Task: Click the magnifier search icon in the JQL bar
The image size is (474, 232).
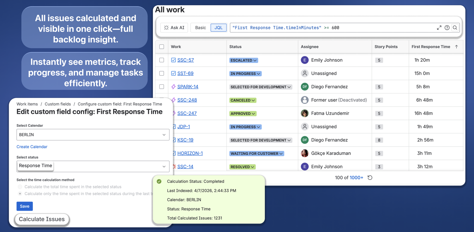Action: click(455, 28)
